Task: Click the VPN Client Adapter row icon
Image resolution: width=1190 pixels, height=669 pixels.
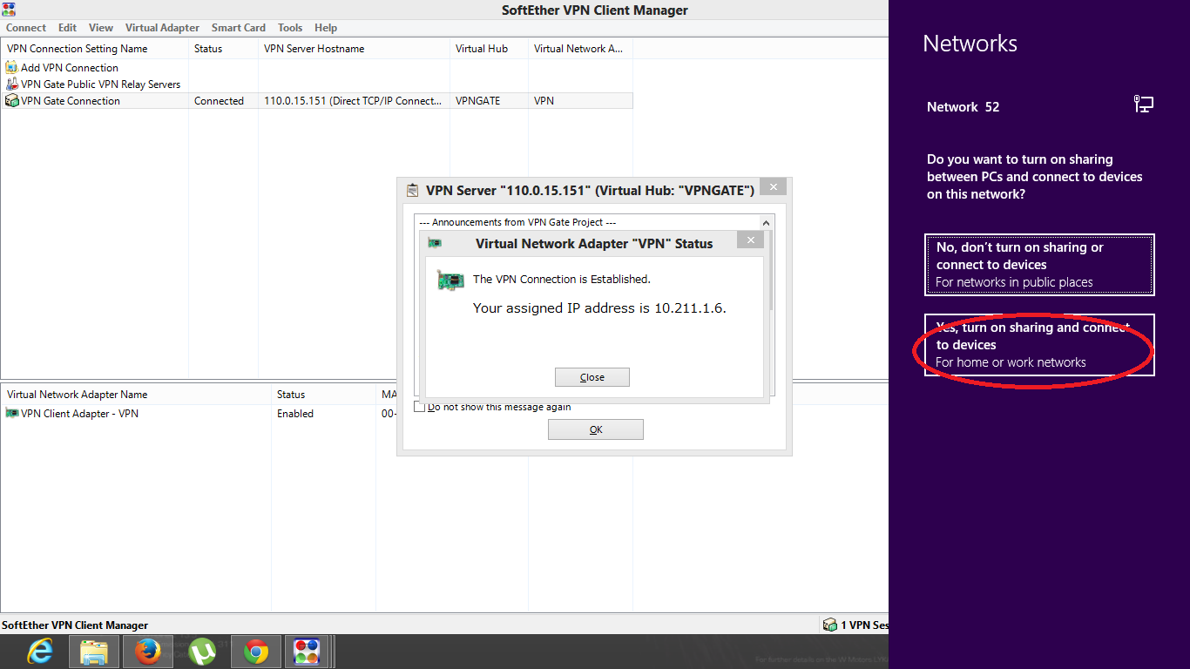Action: pos(11,413)
